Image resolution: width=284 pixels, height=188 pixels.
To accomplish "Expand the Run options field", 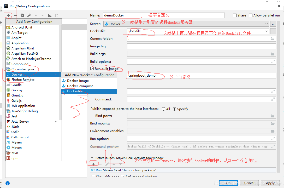I will point(273,139).
